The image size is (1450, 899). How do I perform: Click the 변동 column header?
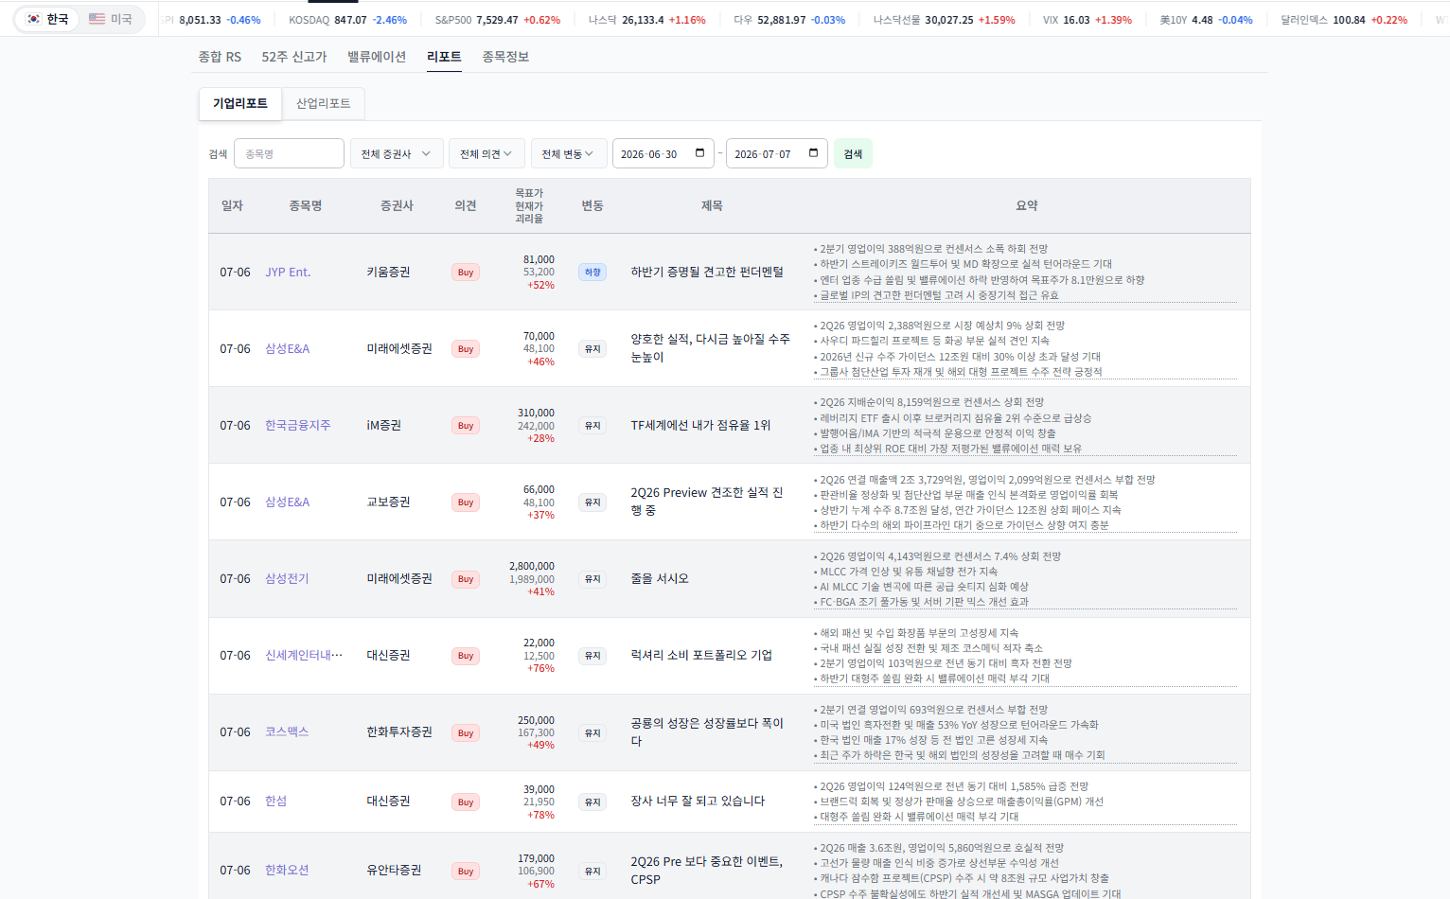click(x=592, y=205)
